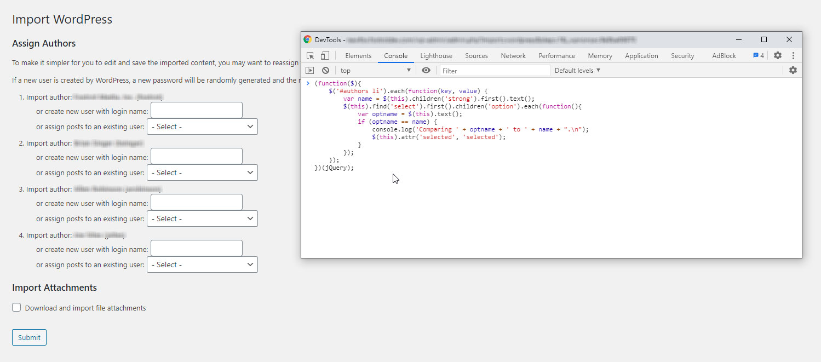Viewport: 821px width, 362px height.
Task: Click the console.log line in the code
Action: tap(480, 130)
